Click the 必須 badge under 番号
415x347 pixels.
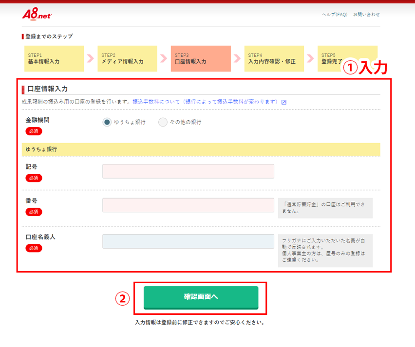34,212
